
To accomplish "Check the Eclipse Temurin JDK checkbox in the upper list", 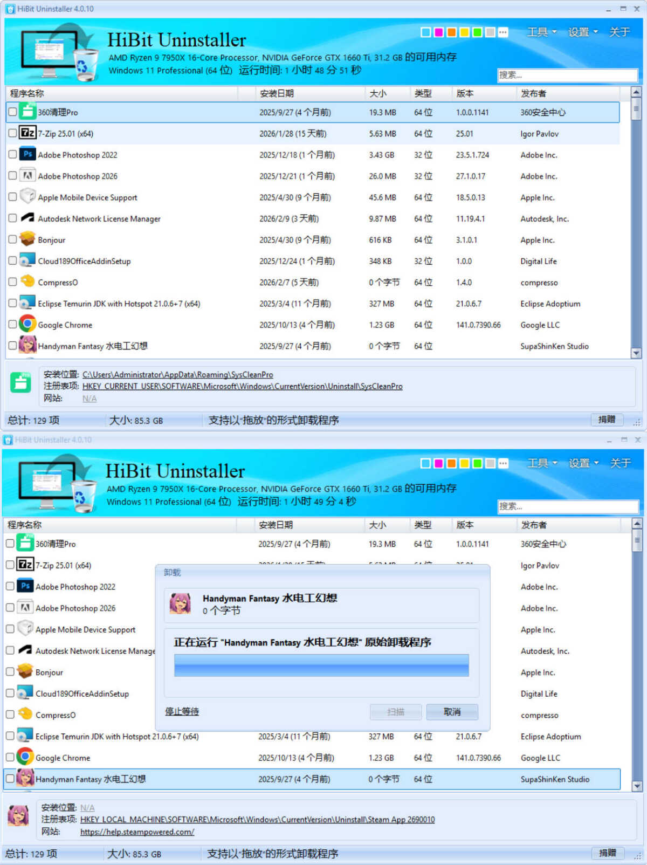I will [12, 303].
